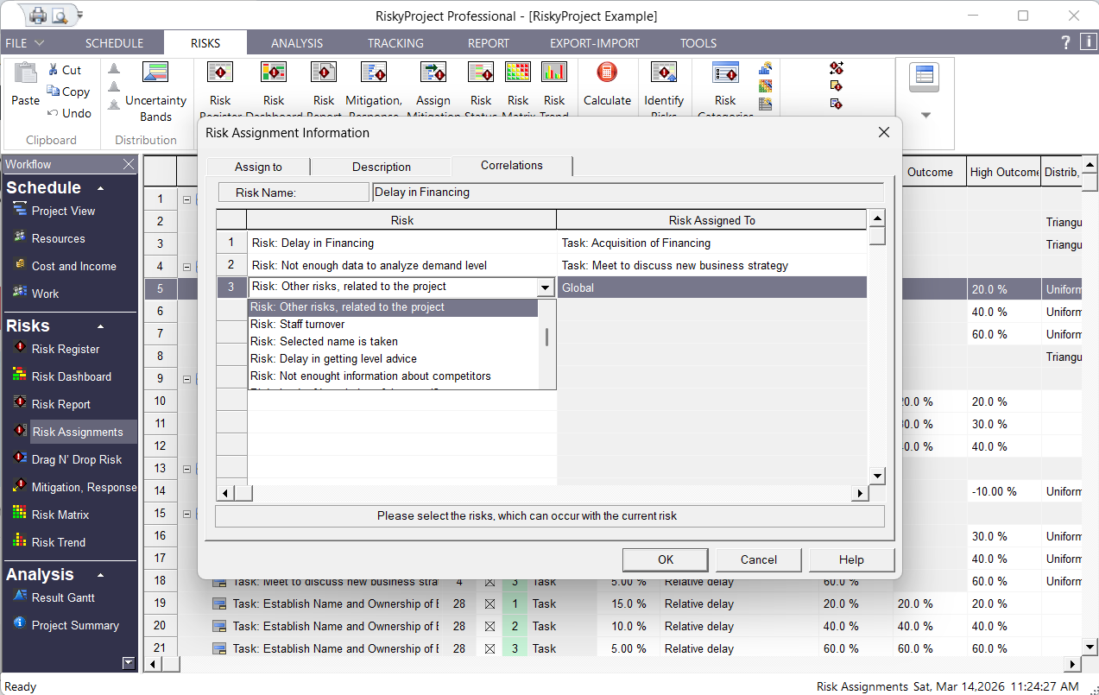
Task: Open Result Gantt in Analysis section
Action: pos(63,597)
